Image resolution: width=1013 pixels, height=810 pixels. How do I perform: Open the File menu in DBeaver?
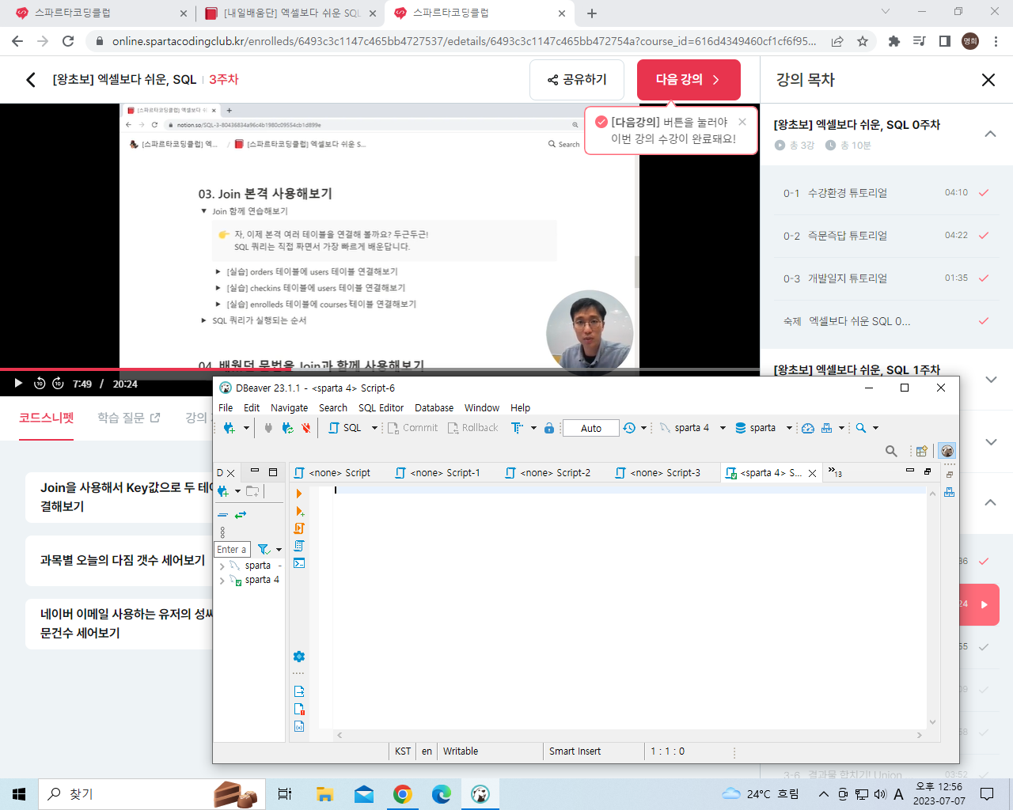tap(226, 407)
